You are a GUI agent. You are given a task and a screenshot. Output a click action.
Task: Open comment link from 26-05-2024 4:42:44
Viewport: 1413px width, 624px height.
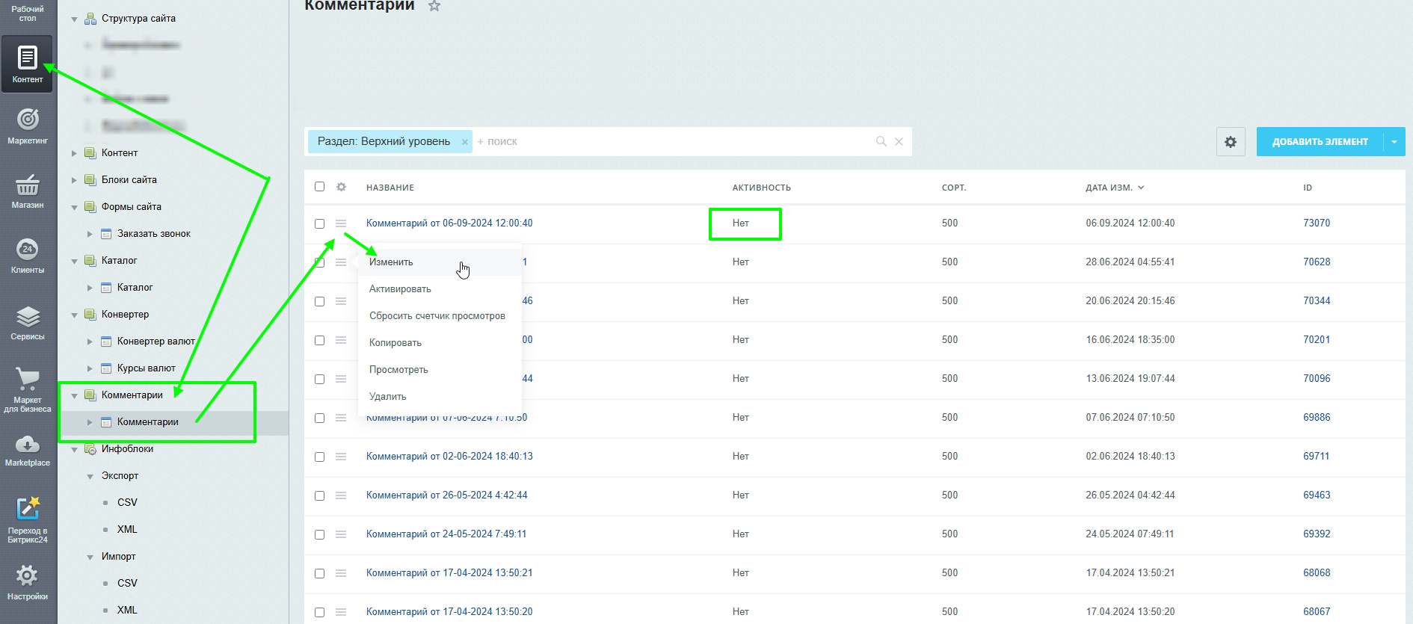446,495
